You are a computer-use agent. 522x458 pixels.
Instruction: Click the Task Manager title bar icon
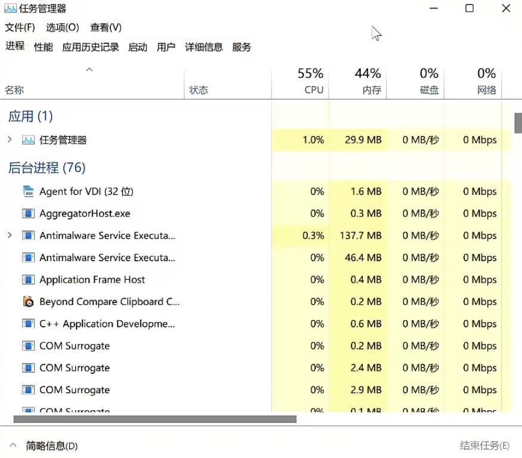10,8
